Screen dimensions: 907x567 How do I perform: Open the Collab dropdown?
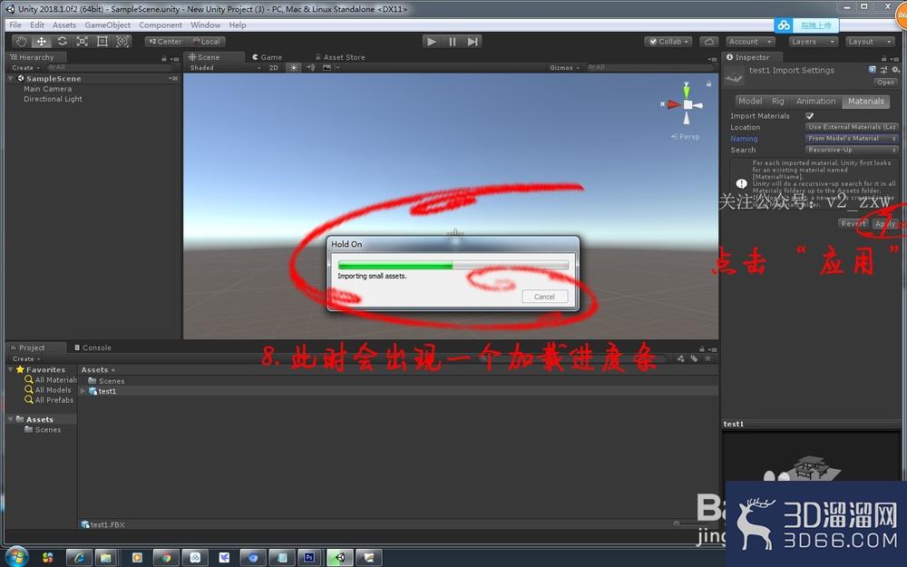pos(668,42)
